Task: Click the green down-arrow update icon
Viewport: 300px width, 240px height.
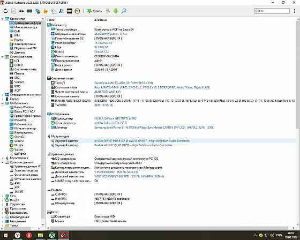Action: [116, 11]
